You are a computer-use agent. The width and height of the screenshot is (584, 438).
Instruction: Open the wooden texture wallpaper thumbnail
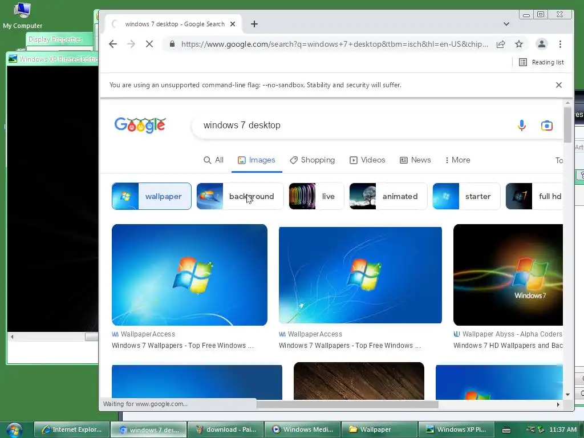(359, 380)
